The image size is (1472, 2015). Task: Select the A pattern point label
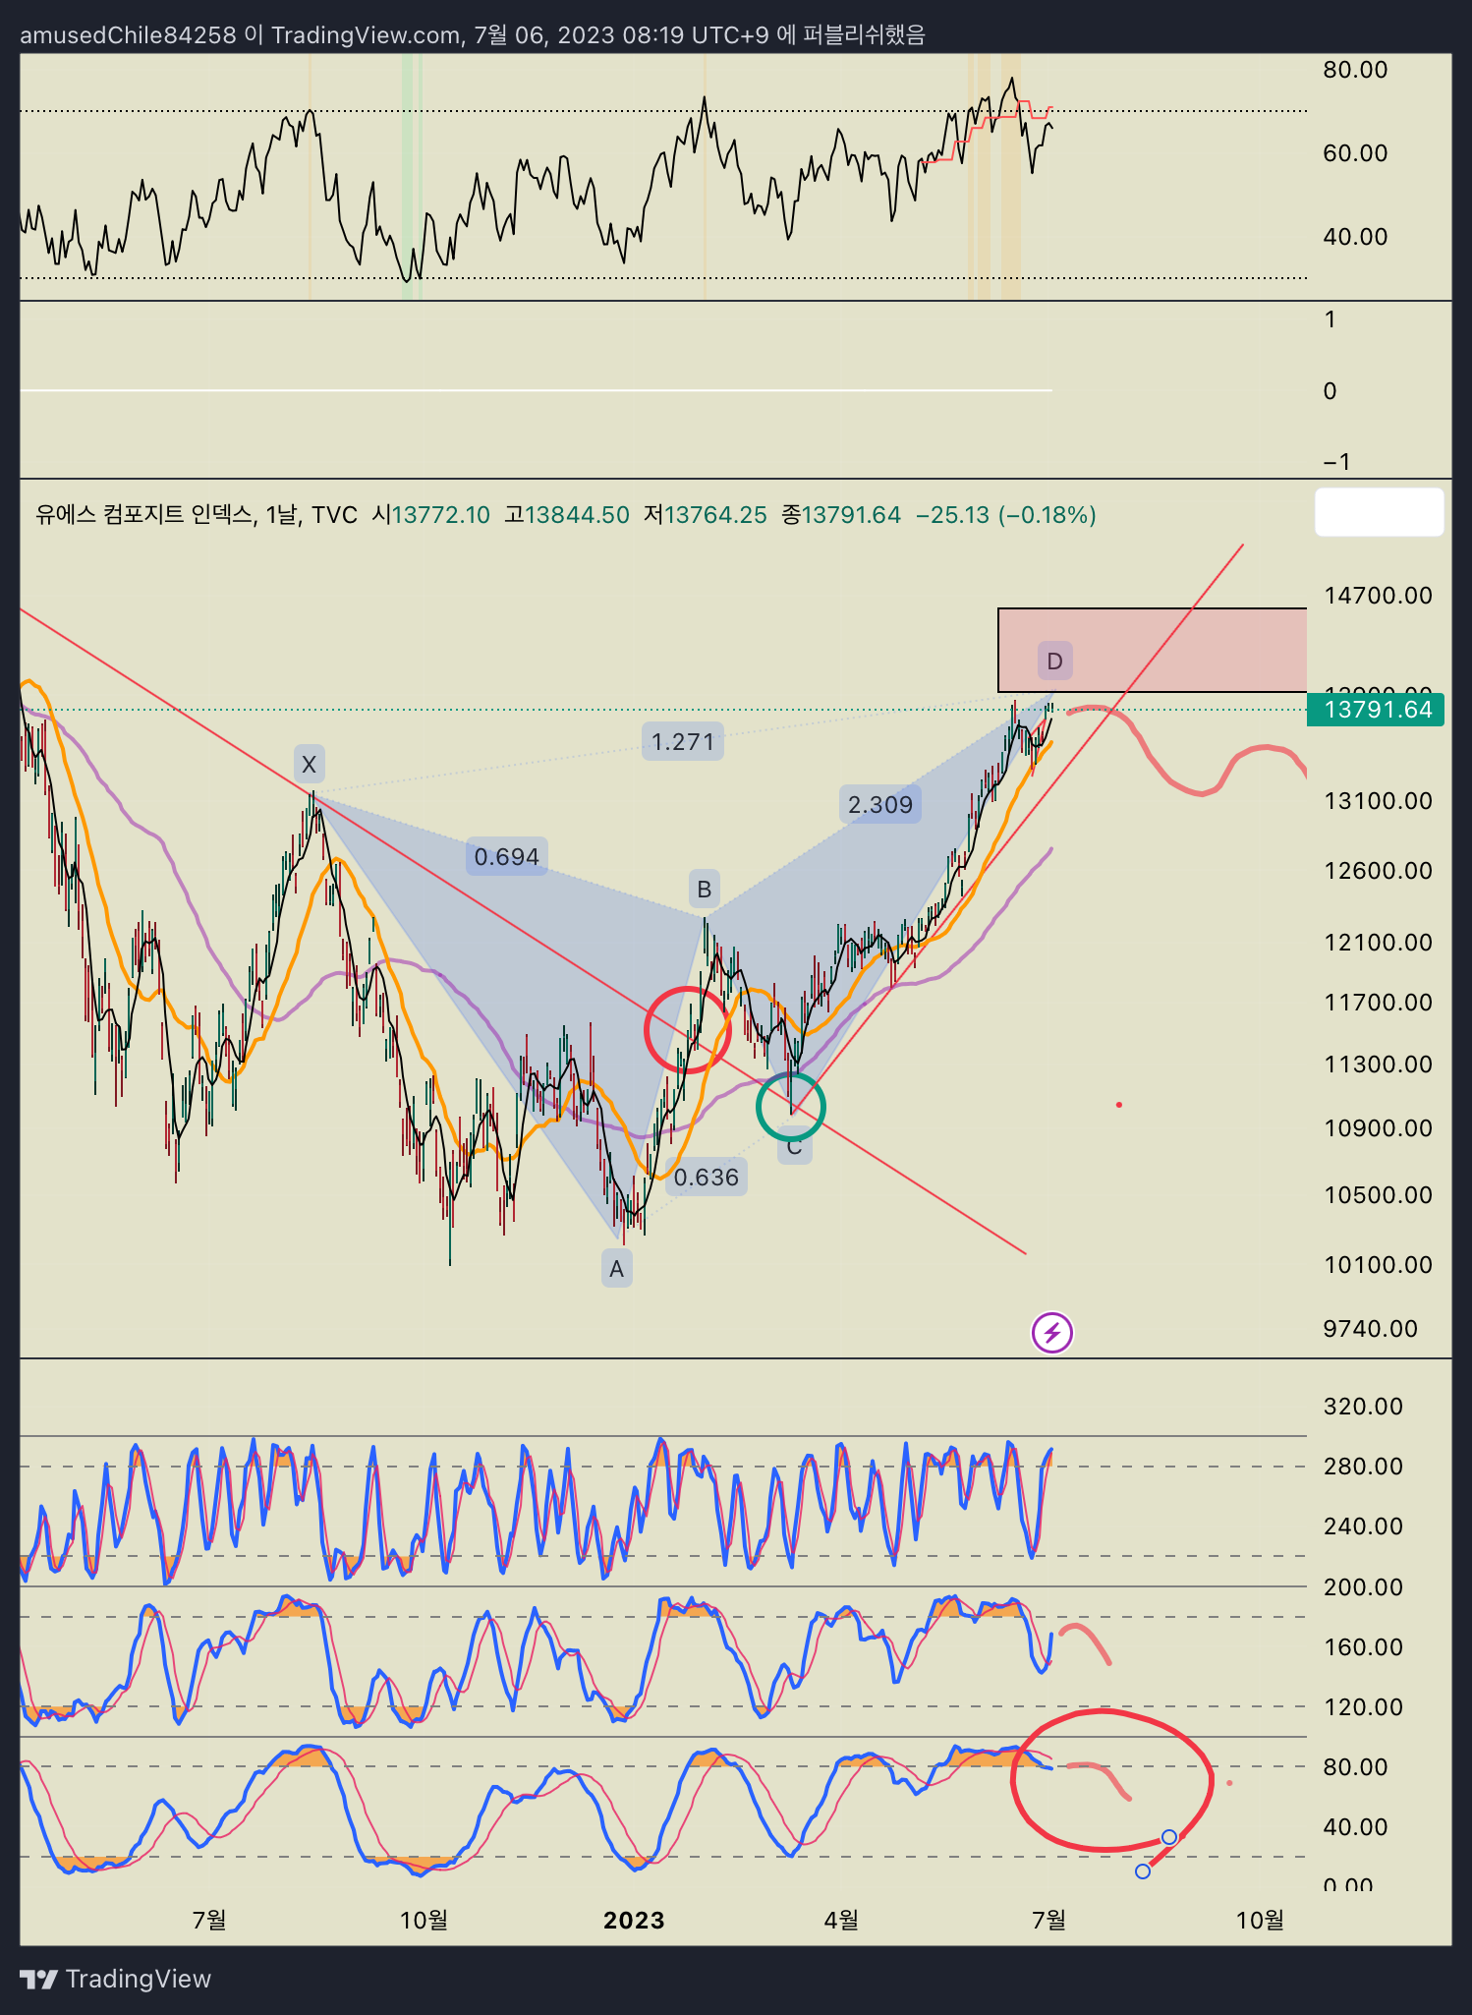617,1269
